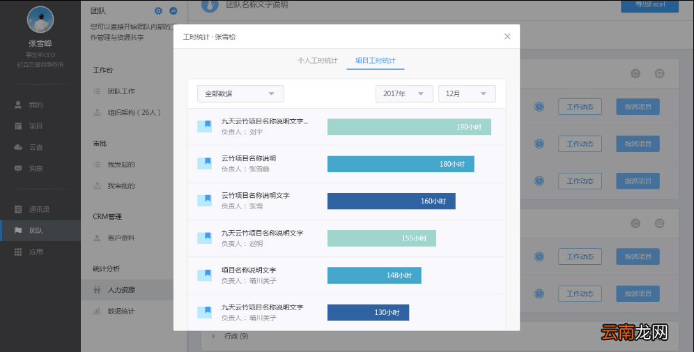The height and width of the screenshot is (352, 694).
Task: Click the 190小时 progress bar
Action: tap(409, 127)
